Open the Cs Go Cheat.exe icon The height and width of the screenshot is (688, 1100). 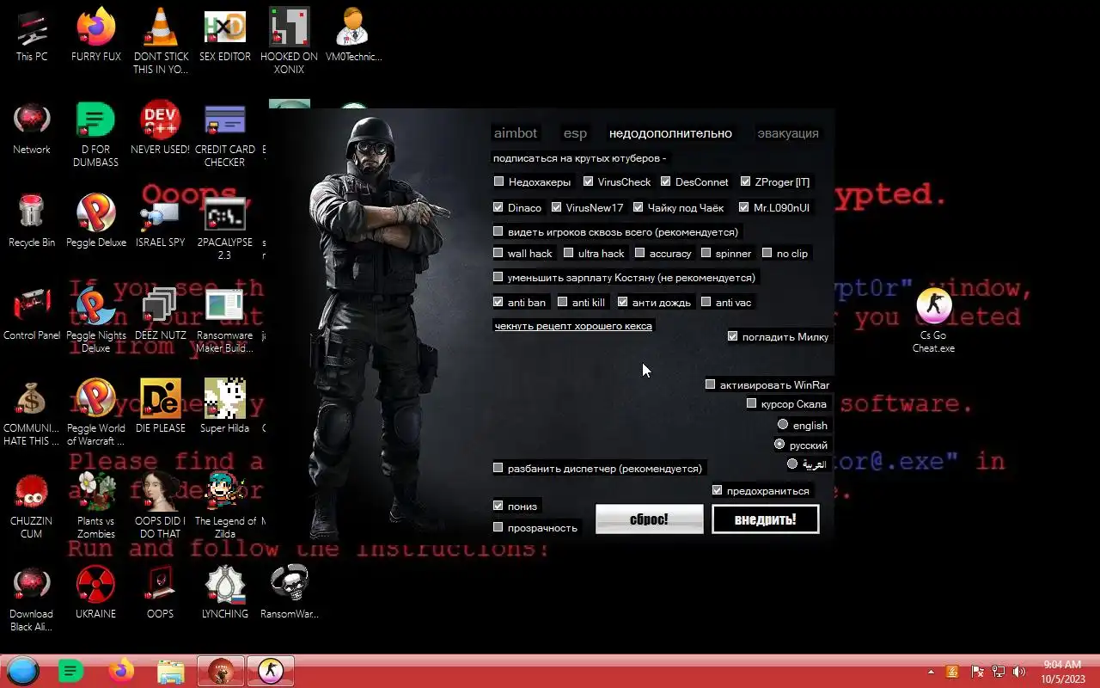[x=933, y=320]
